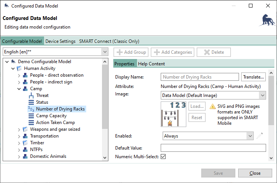
Task: Expand the Weapons and gear seized node
Action: (x=19, y=129)
